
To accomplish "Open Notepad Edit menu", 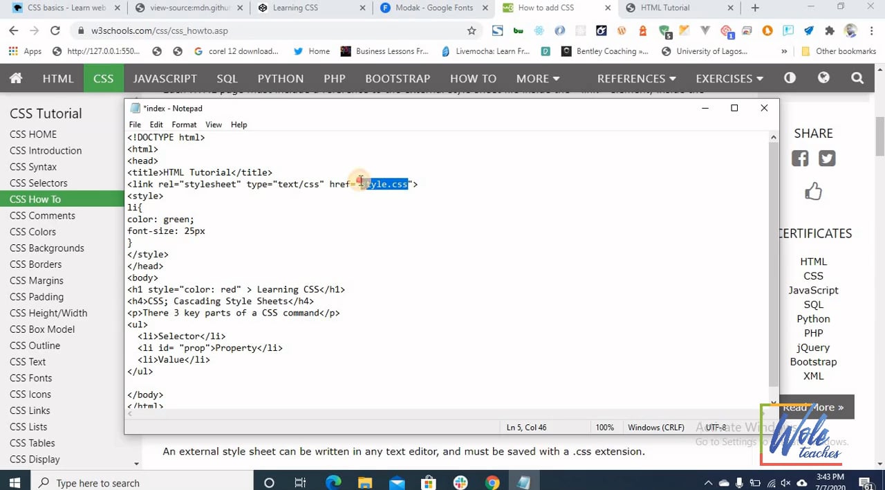I will pos(156,125).
